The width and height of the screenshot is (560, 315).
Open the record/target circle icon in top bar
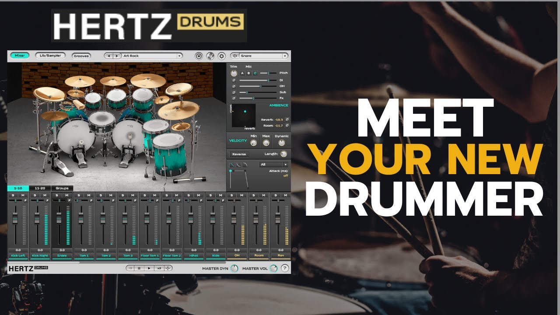tap(199, 56)
